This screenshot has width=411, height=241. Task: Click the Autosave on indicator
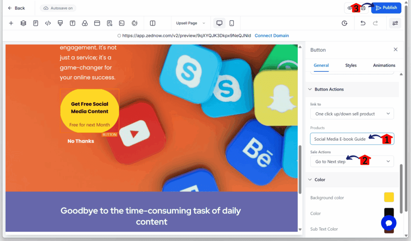[58, 8]
